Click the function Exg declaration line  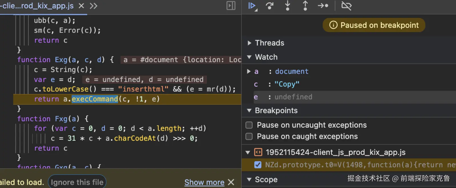click(66, 60)
